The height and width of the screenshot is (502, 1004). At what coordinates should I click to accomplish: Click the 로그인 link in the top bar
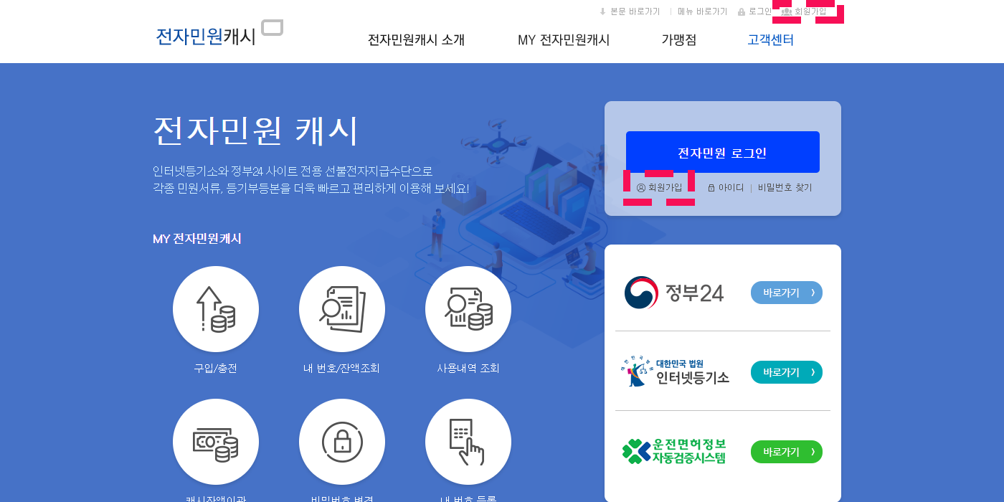click(x=755, y=11)
